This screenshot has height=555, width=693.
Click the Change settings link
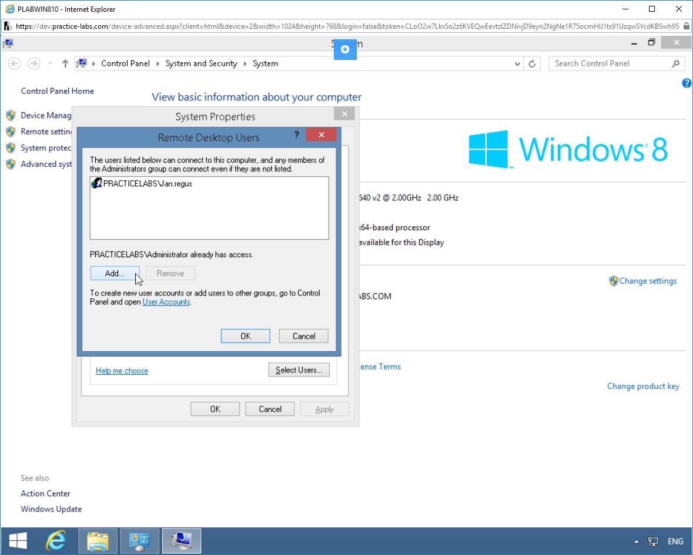tap(648, 281)
